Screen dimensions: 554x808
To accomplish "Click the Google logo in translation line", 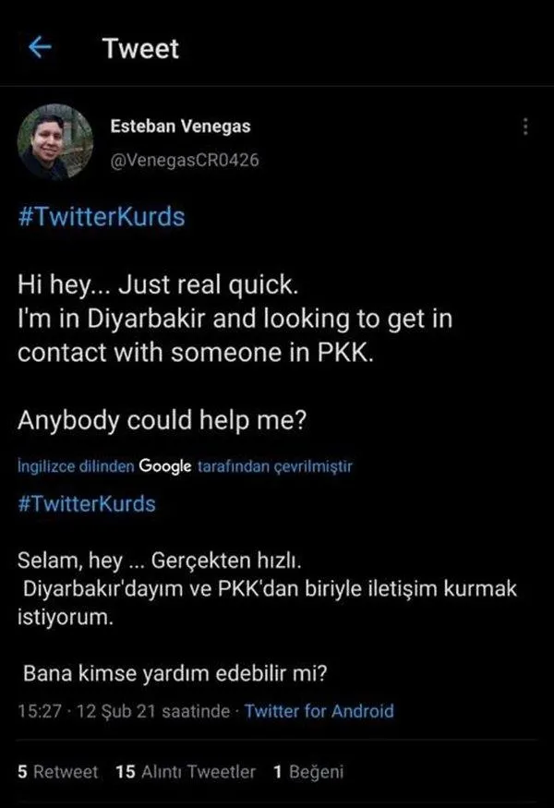I will (x=165, y=466).
